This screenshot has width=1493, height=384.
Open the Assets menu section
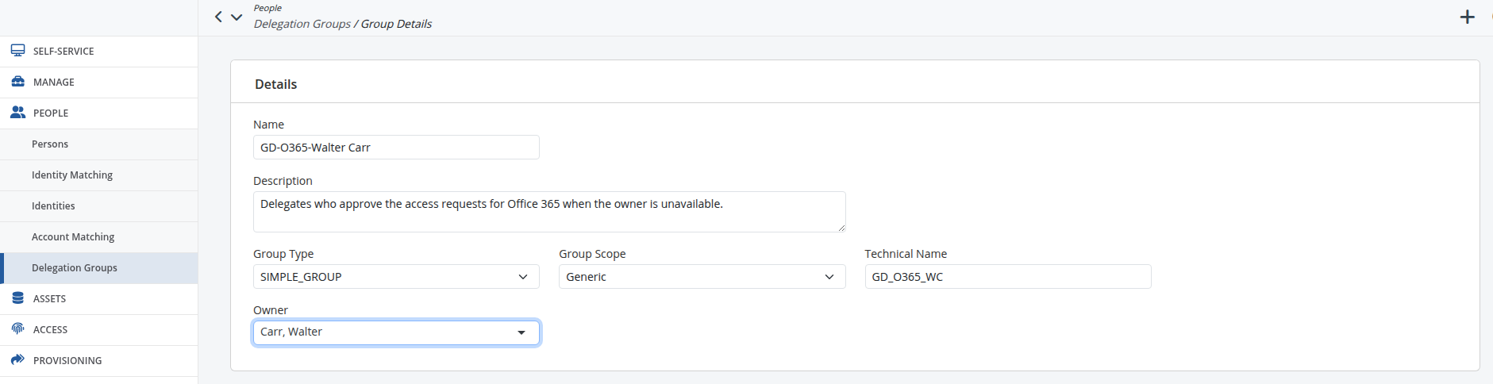point(98,298)
